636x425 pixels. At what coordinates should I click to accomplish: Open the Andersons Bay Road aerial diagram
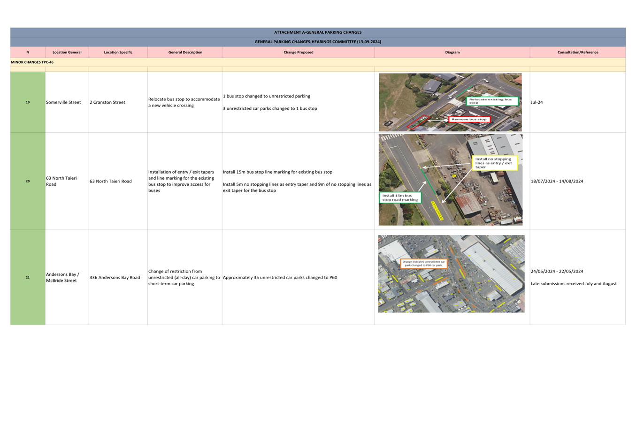pyautogui.click(x=451, y=273)
